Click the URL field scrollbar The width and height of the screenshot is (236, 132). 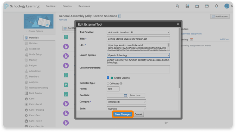click(169, 45)
